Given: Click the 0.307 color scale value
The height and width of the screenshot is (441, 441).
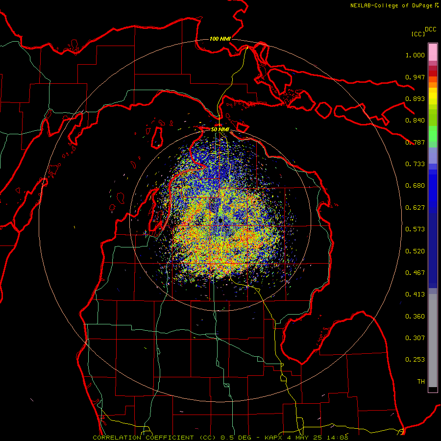Looking at the screenshot, I should (x=415, y=338).
